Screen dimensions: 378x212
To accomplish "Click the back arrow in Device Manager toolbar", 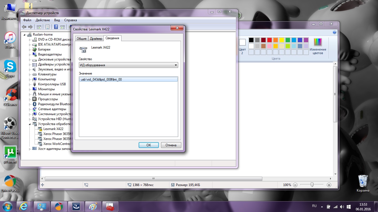I will pos(24,27).
